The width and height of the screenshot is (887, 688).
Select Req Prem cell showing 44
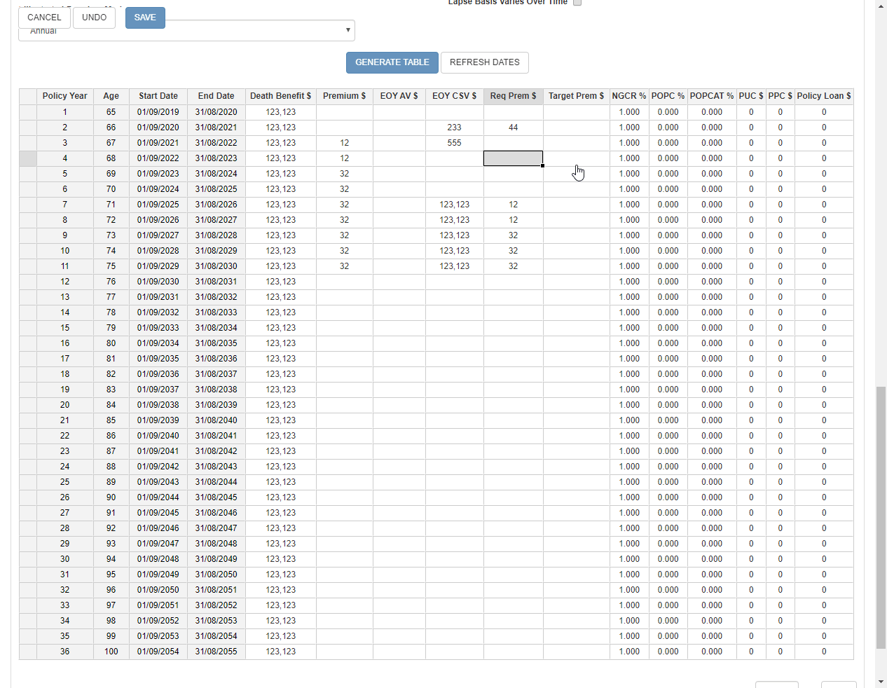click(513, 128)
